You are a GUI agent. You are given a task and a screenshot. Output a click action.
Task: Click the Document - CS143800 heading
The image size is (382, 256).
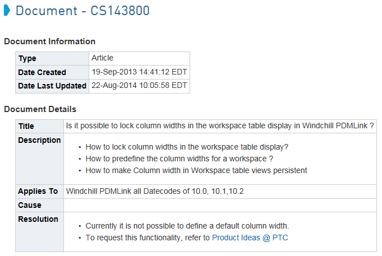coord(82,11)
